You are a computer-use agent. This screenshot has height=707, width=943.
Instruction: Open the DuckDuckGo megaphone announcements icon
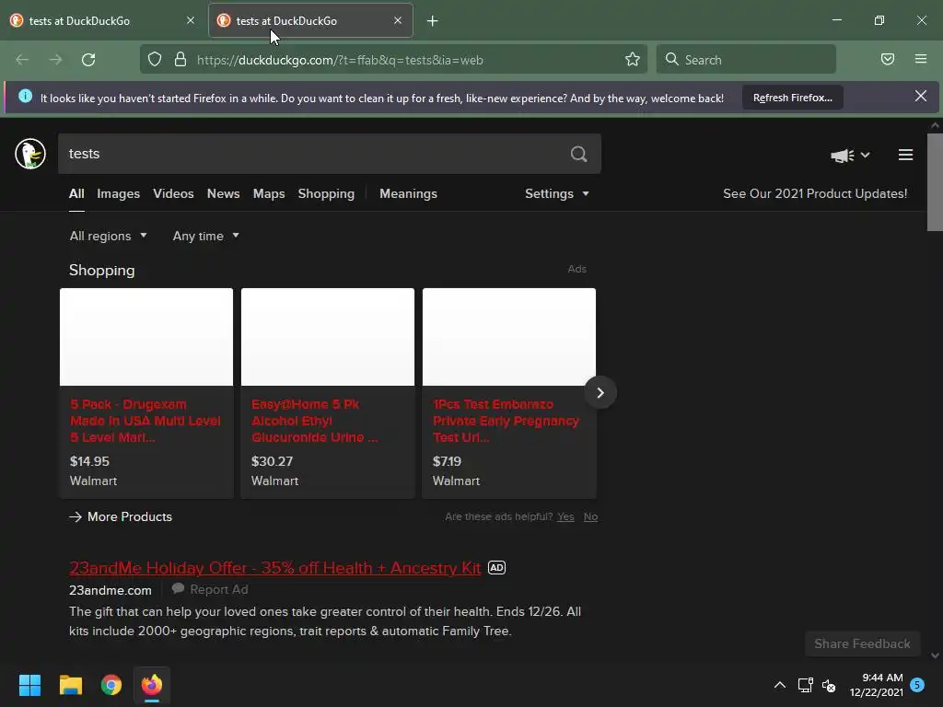(843, 155)
